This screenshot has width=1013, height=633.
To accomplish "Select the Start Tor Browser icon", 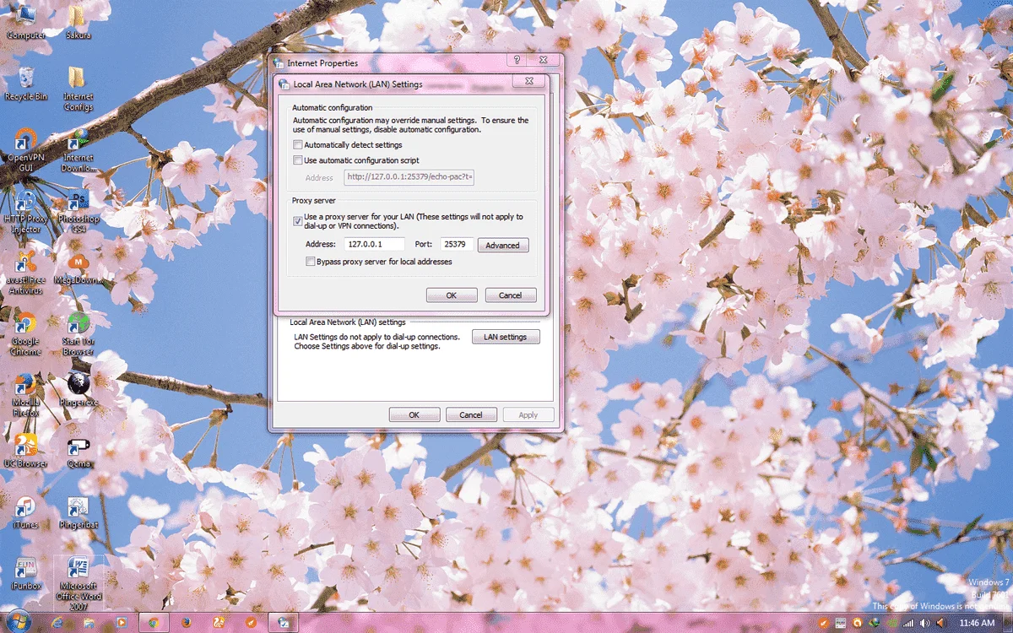I will coord(78,333).
